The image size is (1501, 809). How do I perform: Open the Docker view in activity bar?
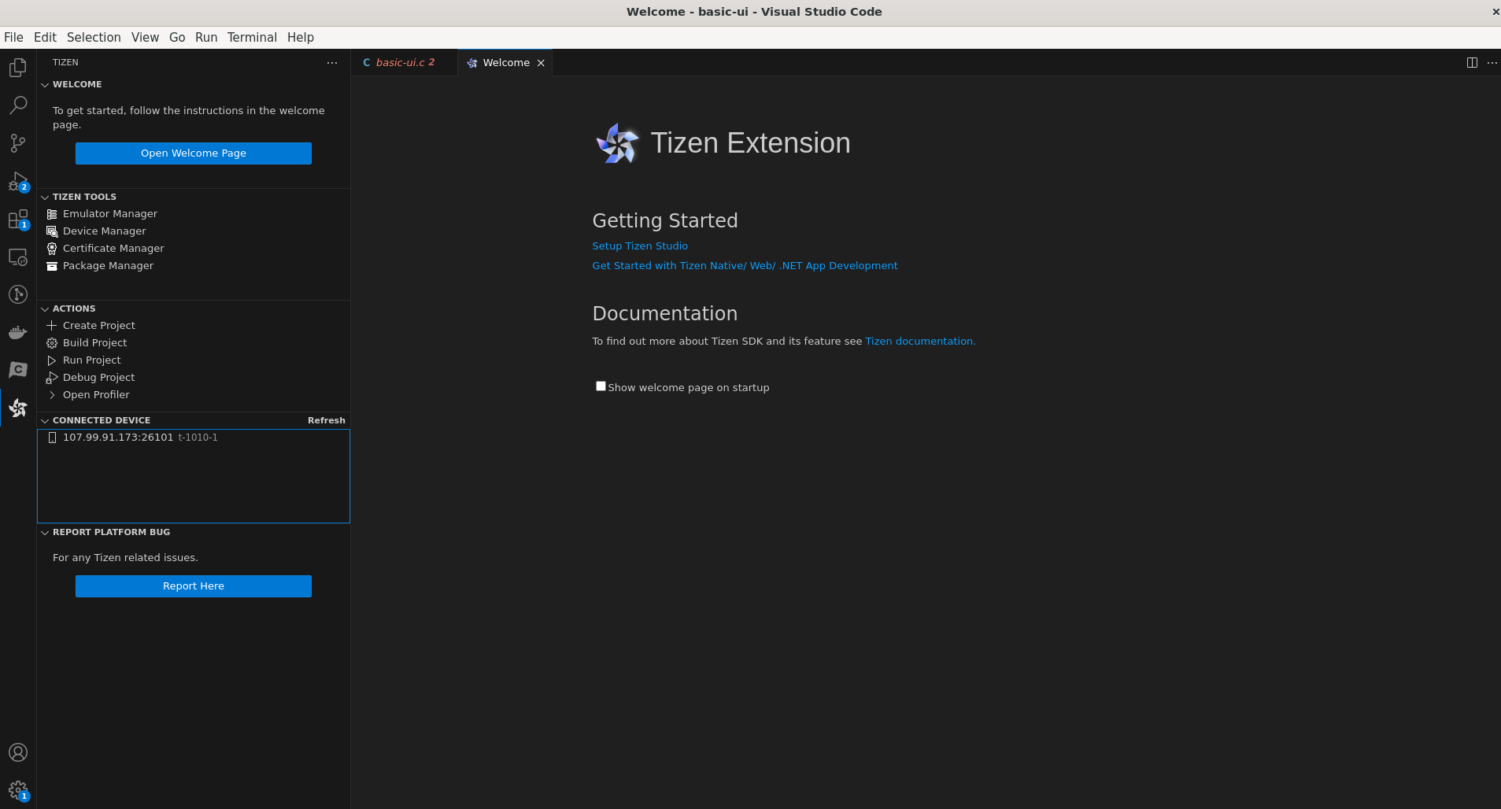click(x=17, y=332)
